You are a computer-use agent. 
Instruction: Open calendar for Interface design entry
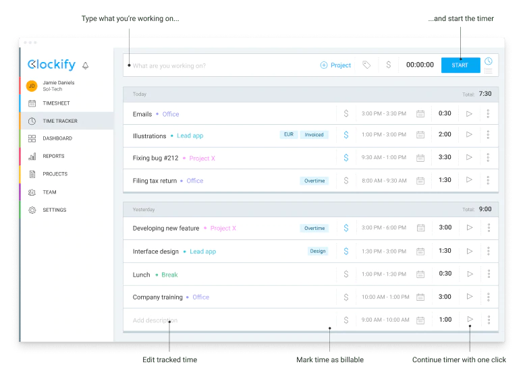pyautogui.click(x=420, y=252)
